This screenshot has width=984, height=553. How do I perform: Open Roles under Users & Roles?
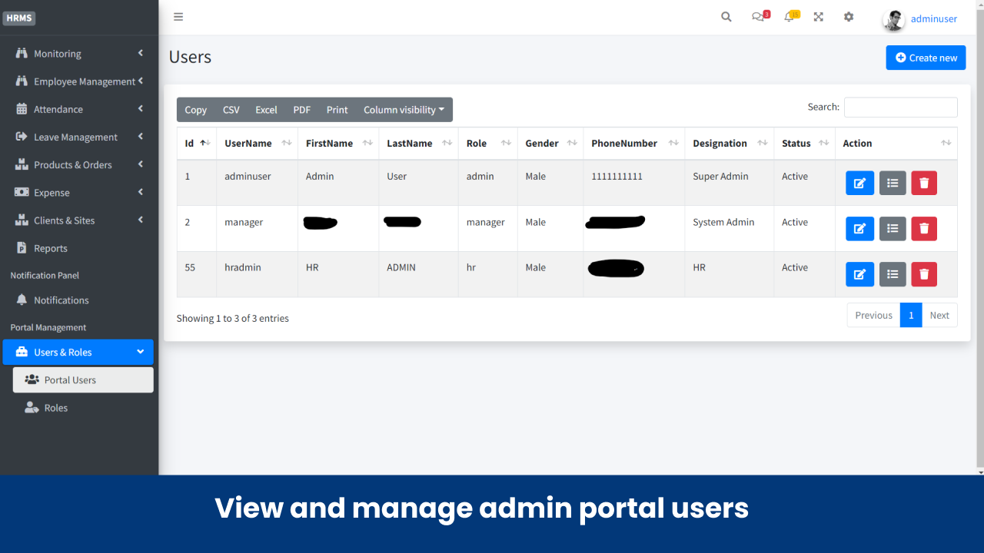click(56, 407)
